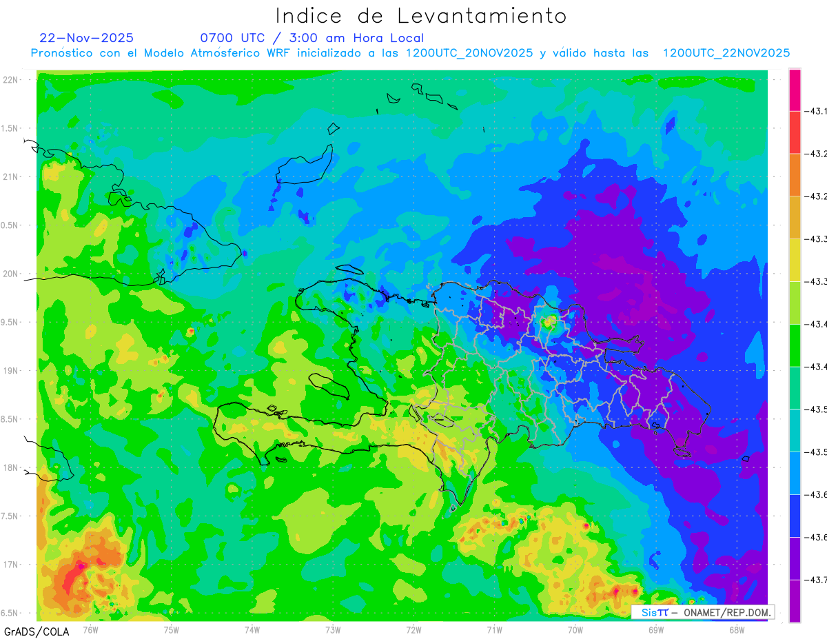Click the "8.5N" latitude label
Viewport: 827px width, 639px height.
[10, 419]
